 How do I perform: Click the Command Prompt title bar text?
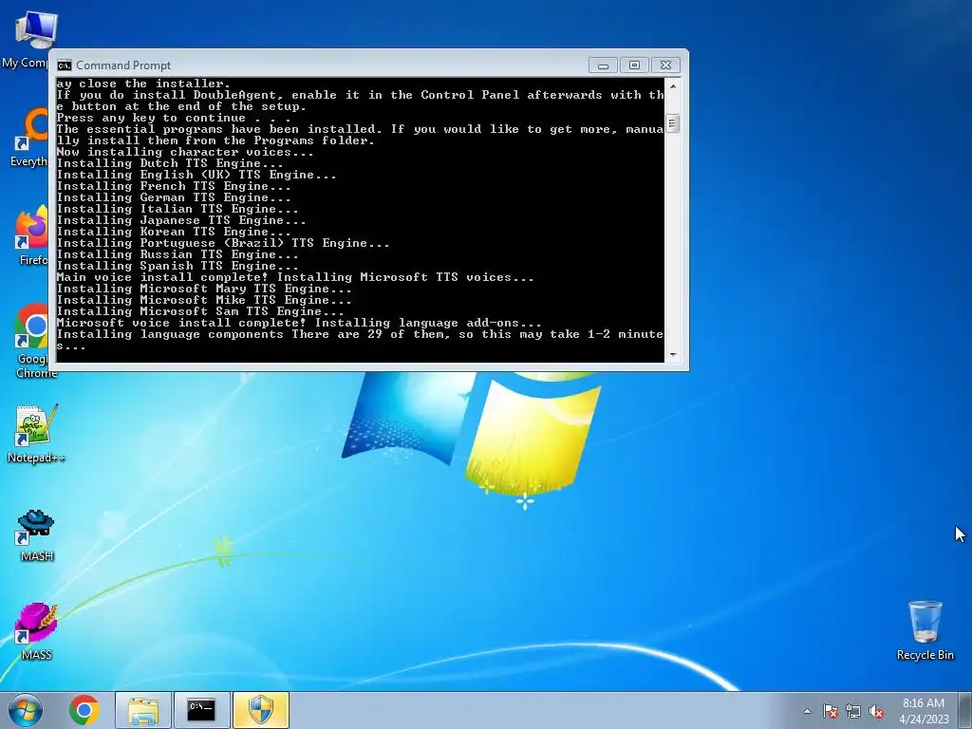(x=123, y=65)
